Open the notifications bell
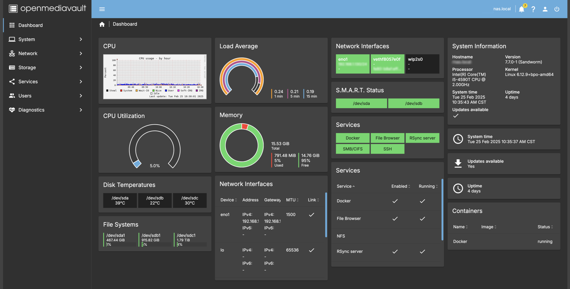This screenshot has width=570, height=289. 522,9
